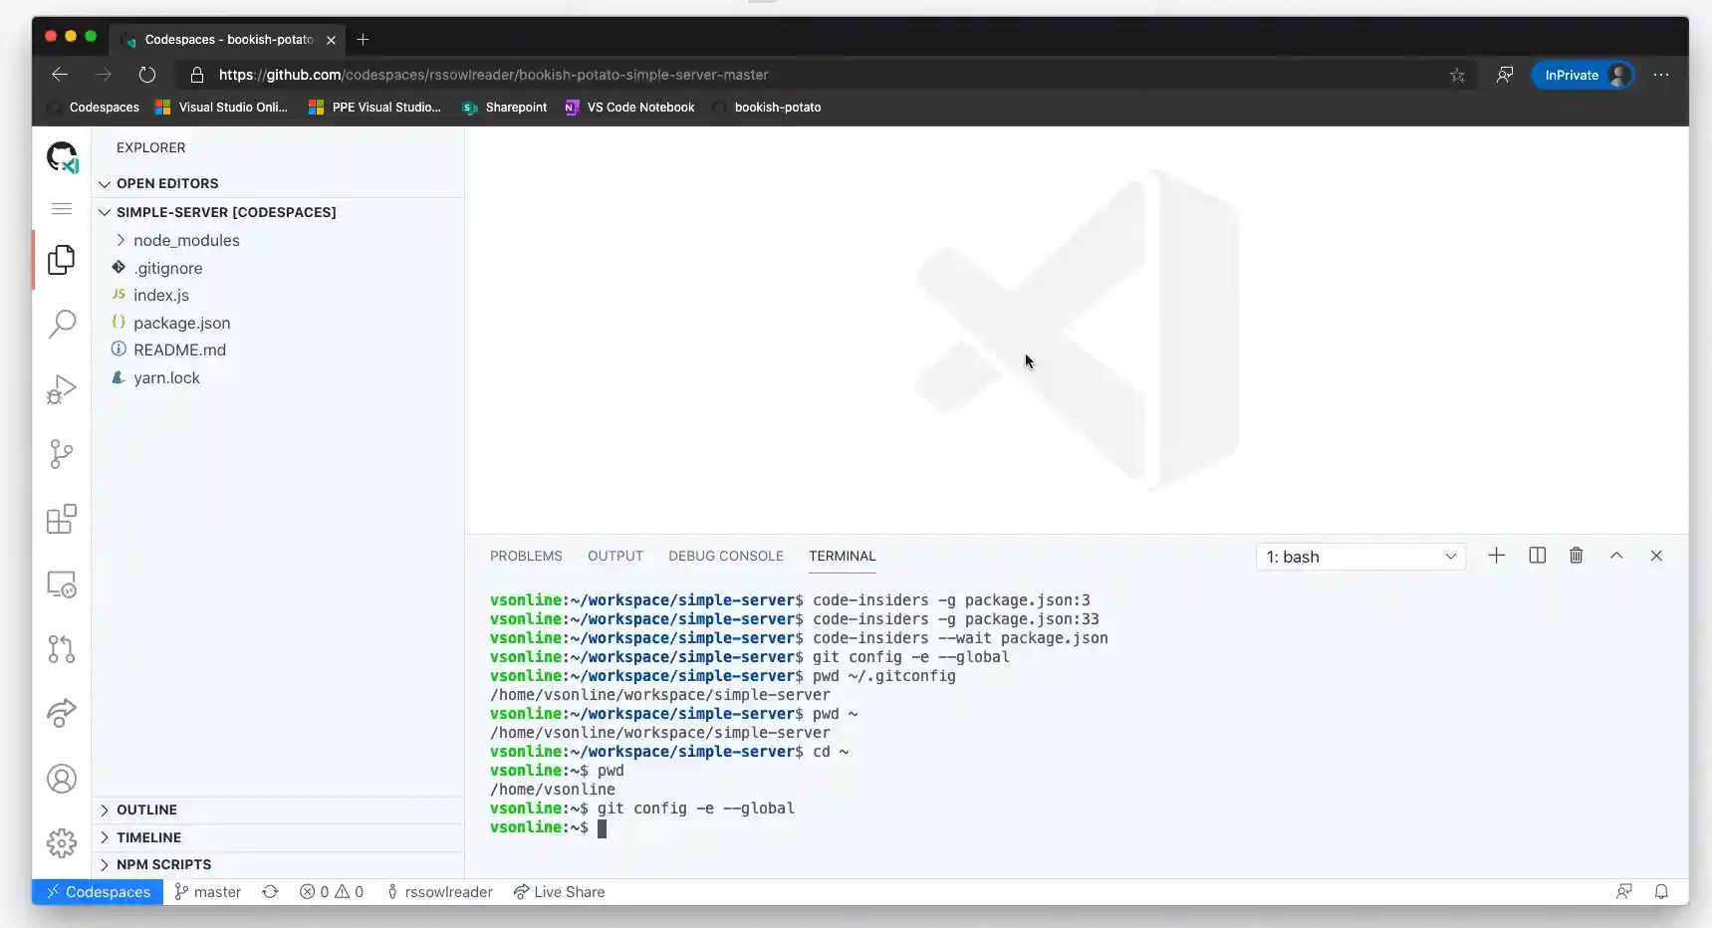This screenshot has width=1712, height=928.
Task: Switch to the PROBLEMS tab
Action: [525, 556]
